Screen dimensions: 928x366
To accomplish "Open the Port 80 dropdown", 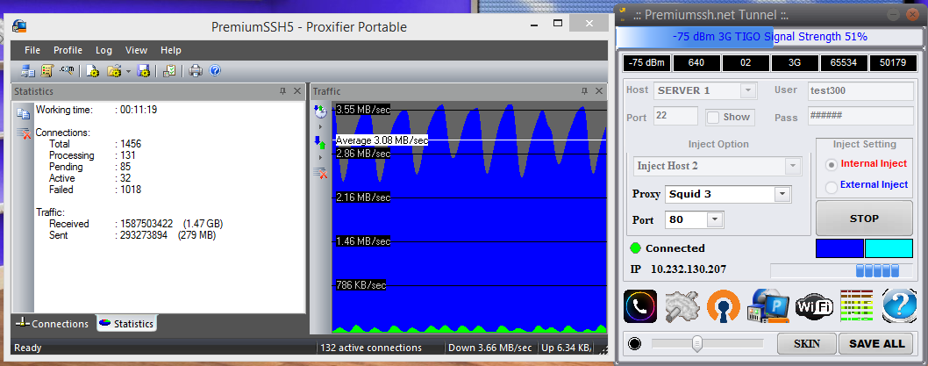I will (715, 219).
